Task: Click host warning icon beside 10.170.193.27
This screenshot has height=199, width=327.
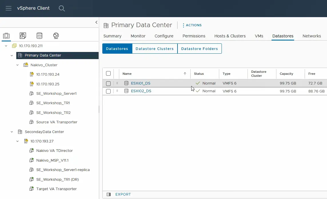Action: [26, 141]
